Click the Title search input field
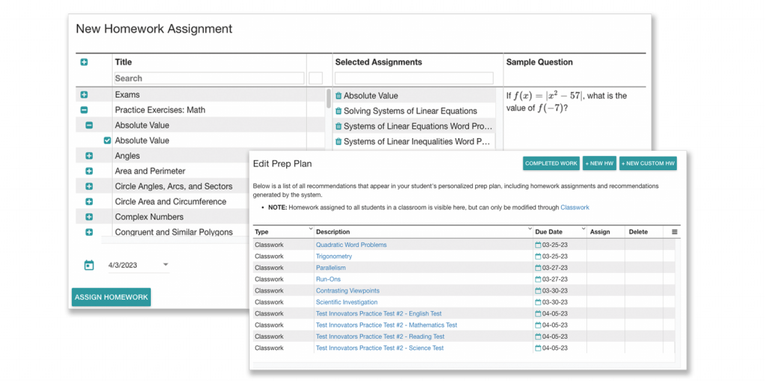The height and width of the screenshot is (382, 765). (208, 78)
